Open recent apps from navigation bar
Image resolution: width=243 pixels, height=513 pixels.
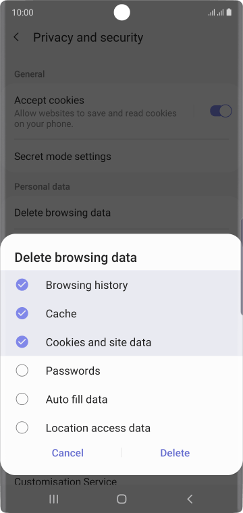point(53,499)
